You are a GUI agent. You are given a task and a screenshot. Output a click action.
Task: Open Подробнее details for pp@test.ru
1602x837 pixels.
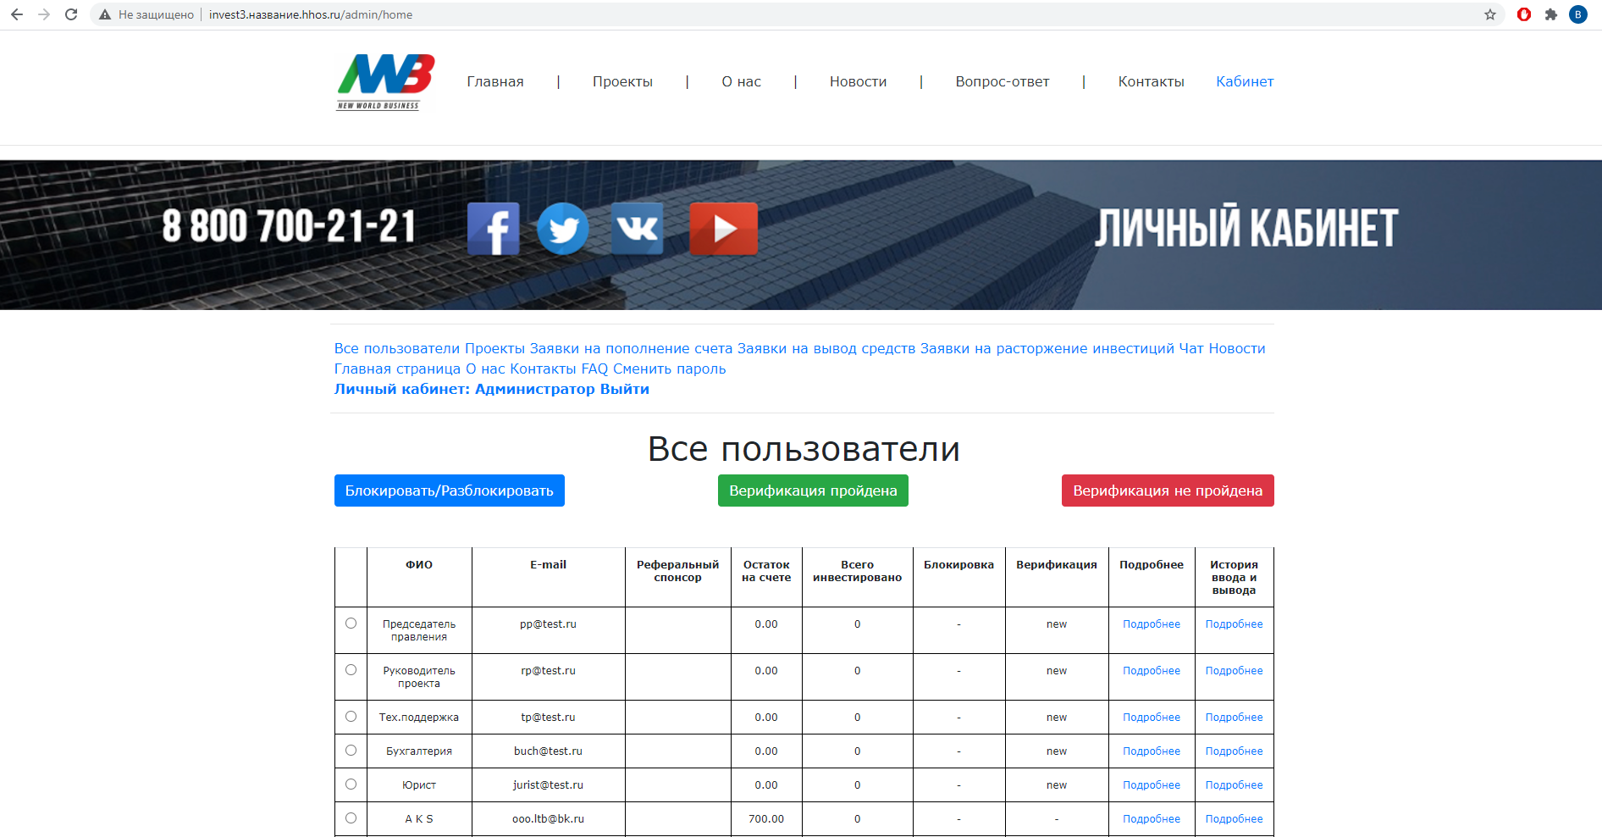coord(1152,624)
